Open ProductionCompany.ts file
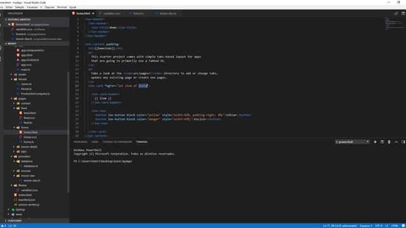The height and width of the screenshot is (228, 406). [36, 94]
